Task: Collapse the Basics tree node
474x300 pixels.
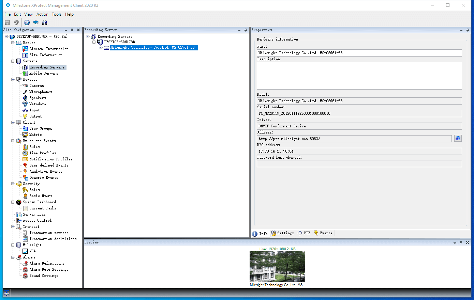Action: tap(13, 43)
